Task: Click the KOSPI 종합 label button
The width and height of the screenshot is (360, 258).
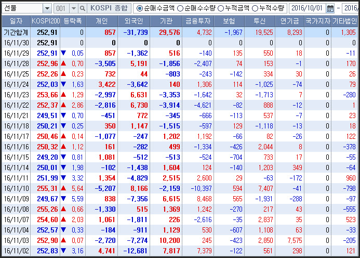Action: [109, 8]
